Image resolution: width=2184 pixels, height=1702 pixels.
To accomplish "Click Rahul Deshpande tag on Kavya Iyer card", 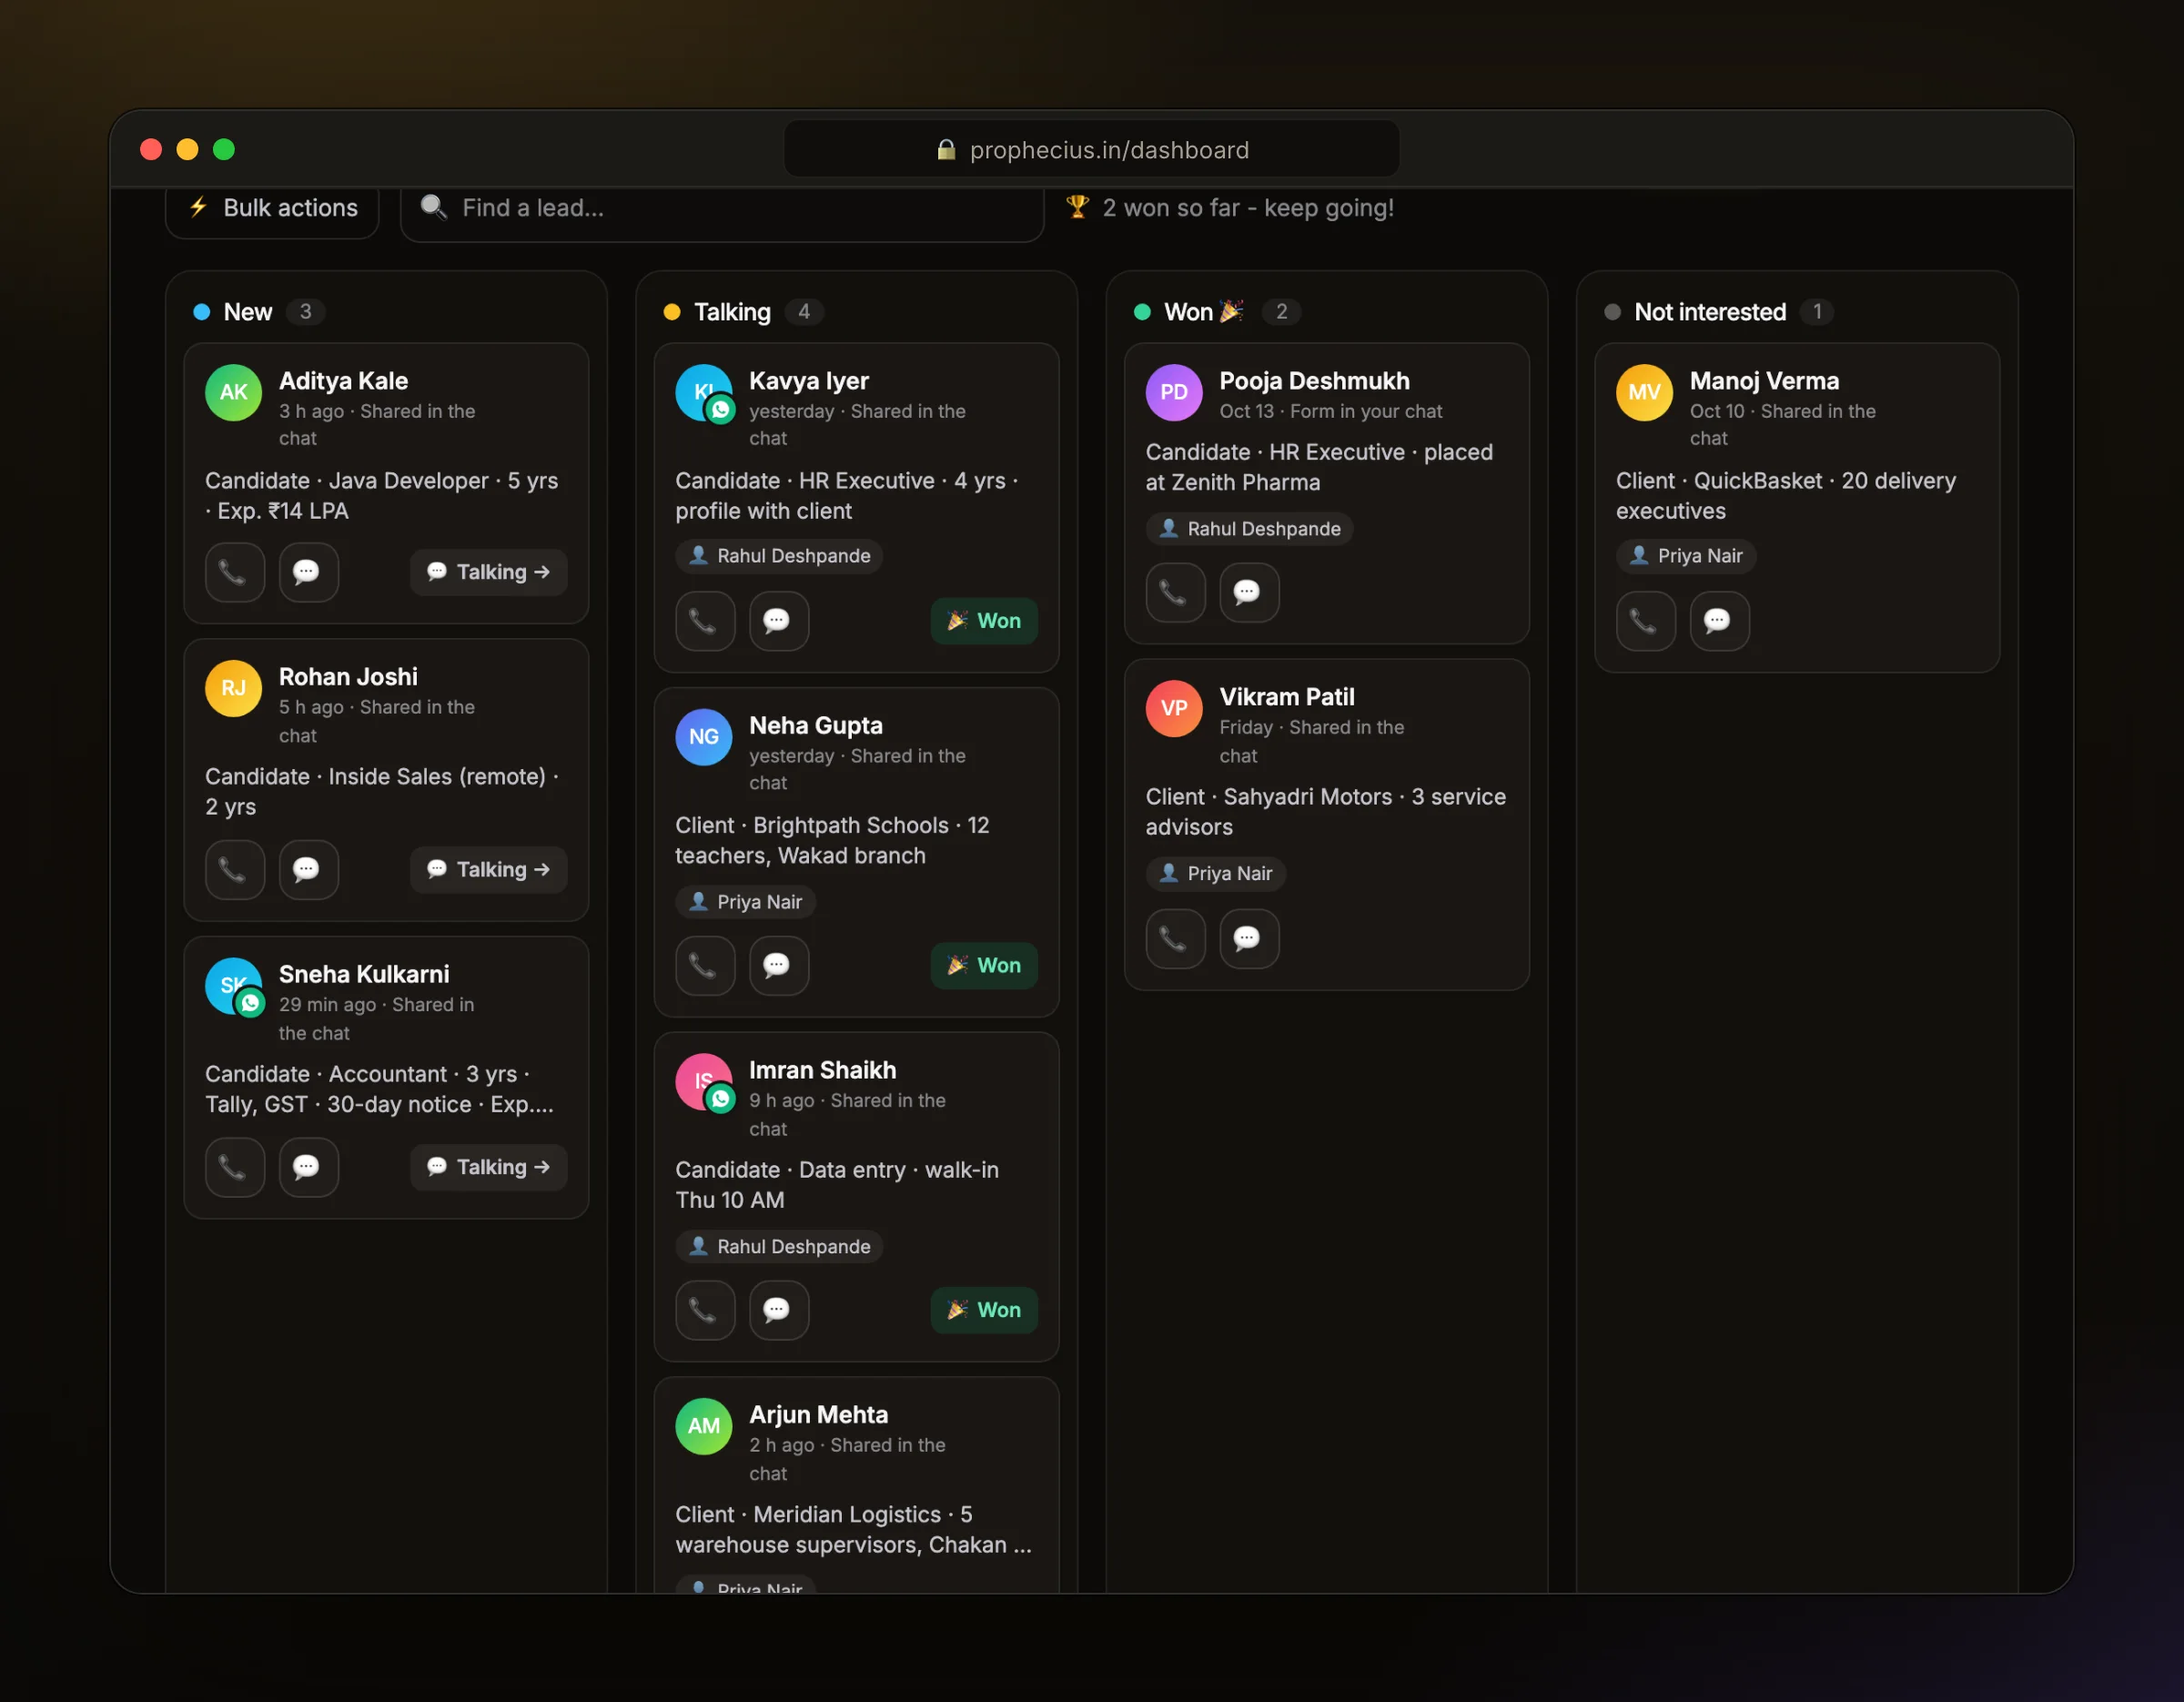I will 779,556.
